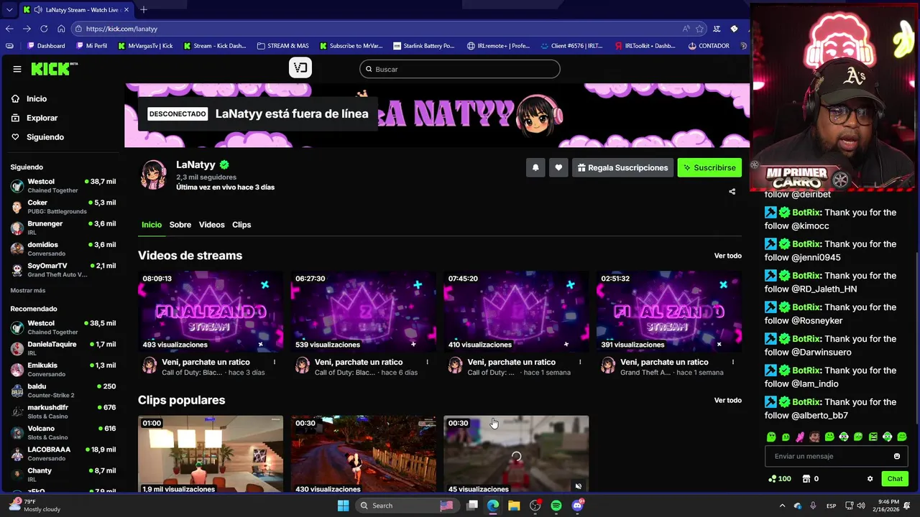This screenshot has width=920, height=517.
Task: Add page to favorites star icon
Action: 699,29
